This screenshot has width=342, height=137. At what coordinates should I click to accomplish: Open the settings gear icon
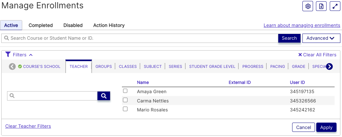[308, 6]
